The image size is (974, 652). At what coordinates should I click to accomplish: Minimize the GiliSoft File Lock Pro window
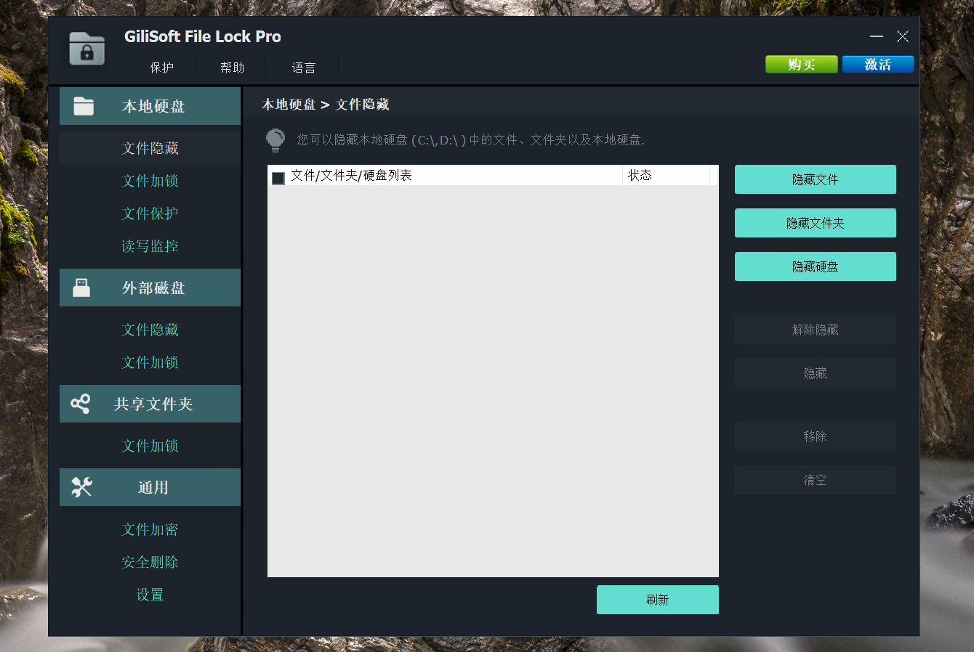877,36
